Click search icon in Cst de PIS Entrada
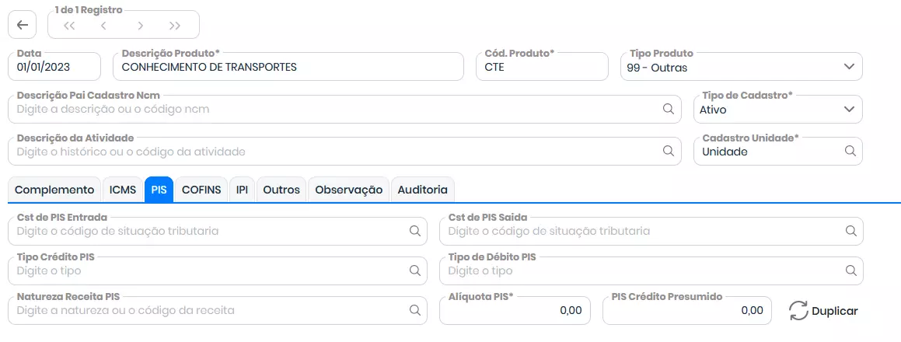The height and width of the screenshot is (342, 901). 414,231
